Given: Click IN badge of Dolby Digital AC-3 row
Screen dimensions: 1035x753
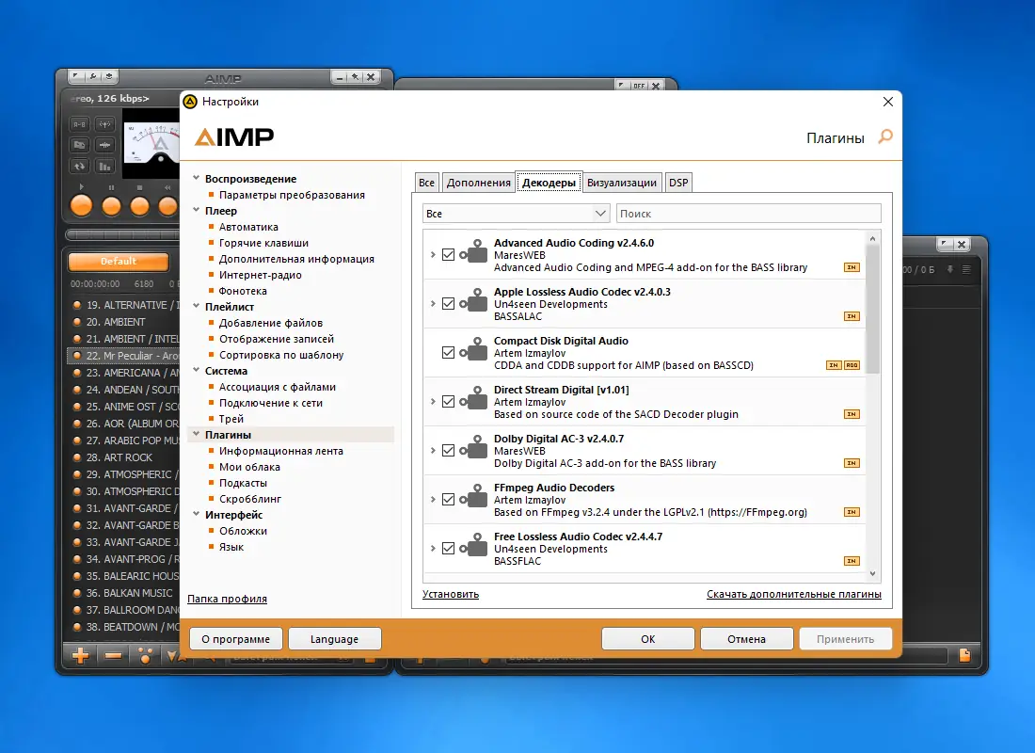Looking at the screenshot, I should click(852, 463).
